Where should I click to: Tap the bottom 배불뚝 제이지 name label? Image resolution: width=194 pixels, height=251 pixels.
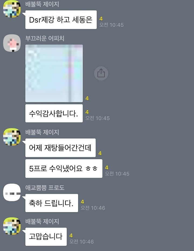[x=42, y=221]
